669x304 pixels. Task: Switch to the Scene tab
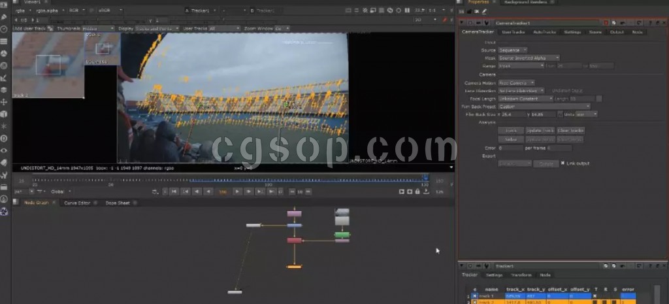pos(595,32)
